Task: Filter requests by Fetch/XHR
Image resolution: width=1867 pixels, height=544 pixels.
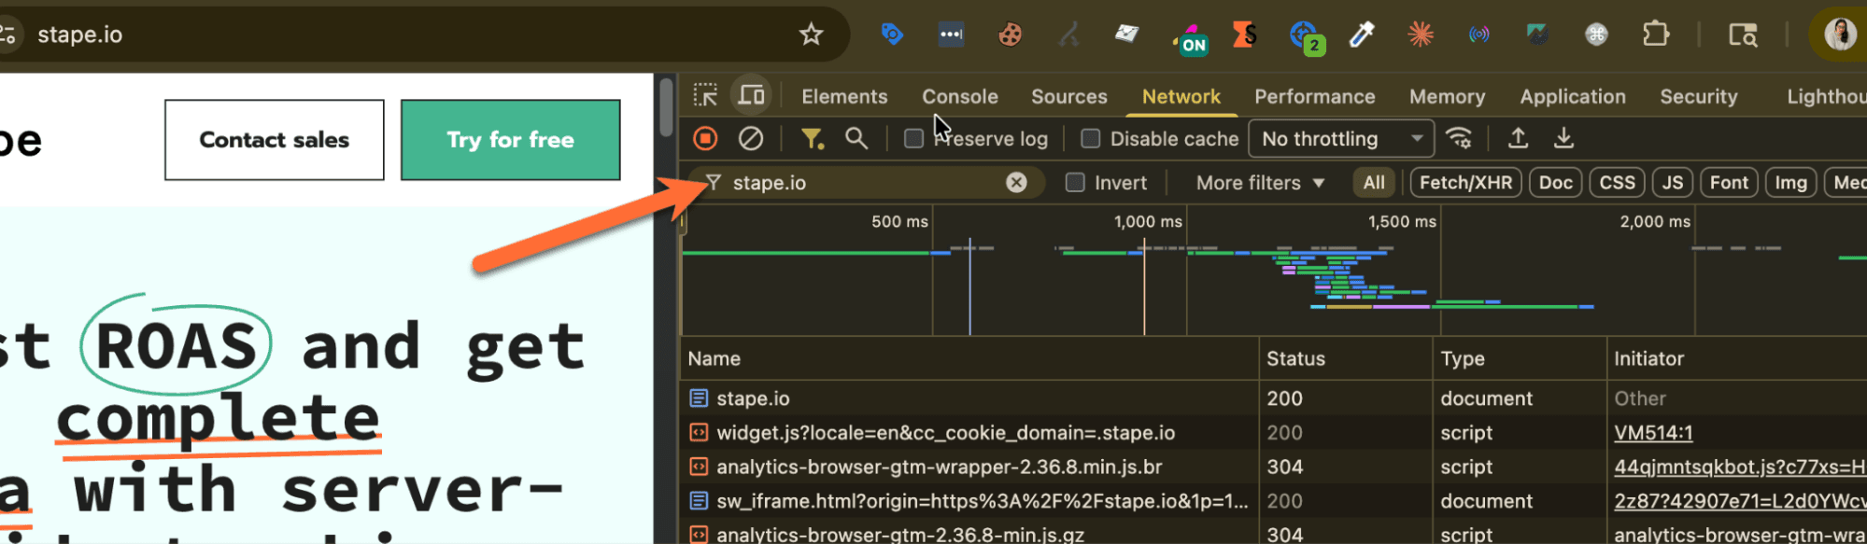Action: tap(1465, 183)
